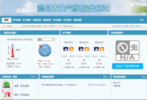The height and width of the screenshot is (100, 147).
Task: Open the 农气预报 menu item
Action: click(x=17, y=20)
